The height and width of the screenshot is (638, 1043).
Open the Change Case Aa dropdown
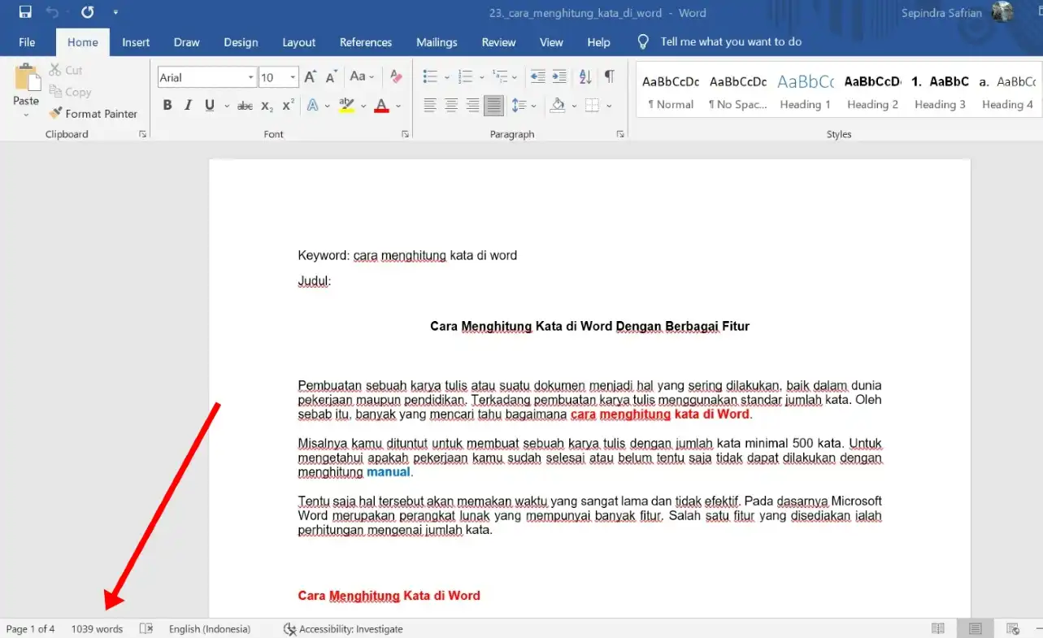coord(362,76)
